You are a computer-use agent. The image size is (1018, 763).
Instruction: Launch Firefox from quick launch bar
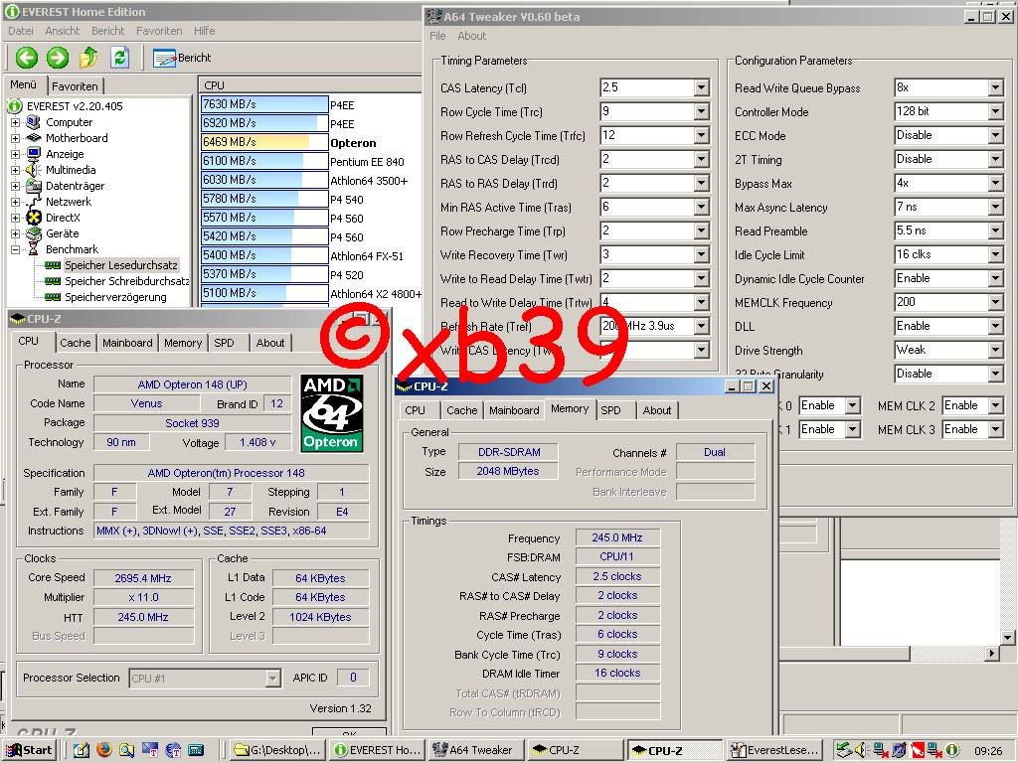[x=103, y=750]
